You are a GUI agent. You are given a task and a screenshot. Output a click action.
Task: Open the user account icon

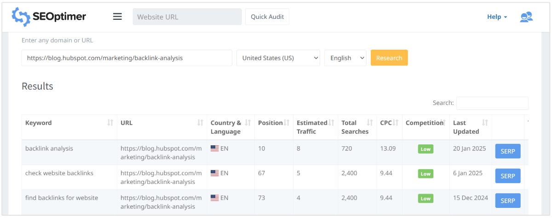coord(526,17)
